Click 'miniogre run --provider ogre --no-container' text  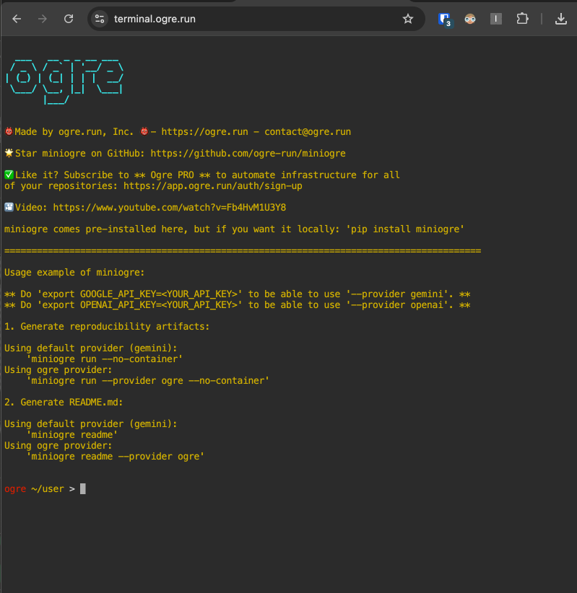click(x=147, y=381)
